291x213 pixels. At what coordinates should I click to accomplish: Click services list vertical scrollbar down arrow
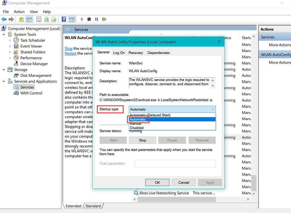coord(254,193)
